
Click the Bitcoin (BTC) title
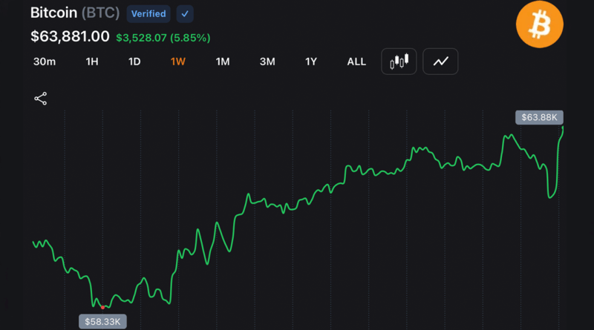[x=75, y=13]
